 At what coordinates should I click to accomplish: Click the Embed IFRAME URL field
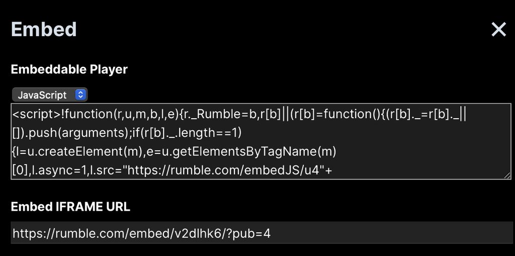(261, 233)
